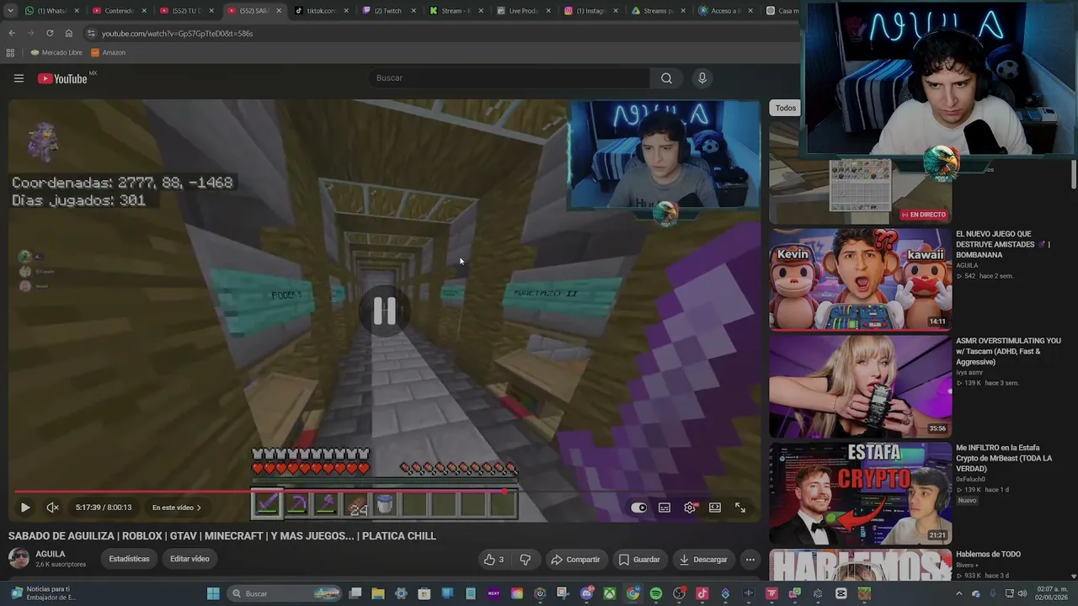Open CapCut from the taskbar
1078x606 pixels.
tap(841, 593)
